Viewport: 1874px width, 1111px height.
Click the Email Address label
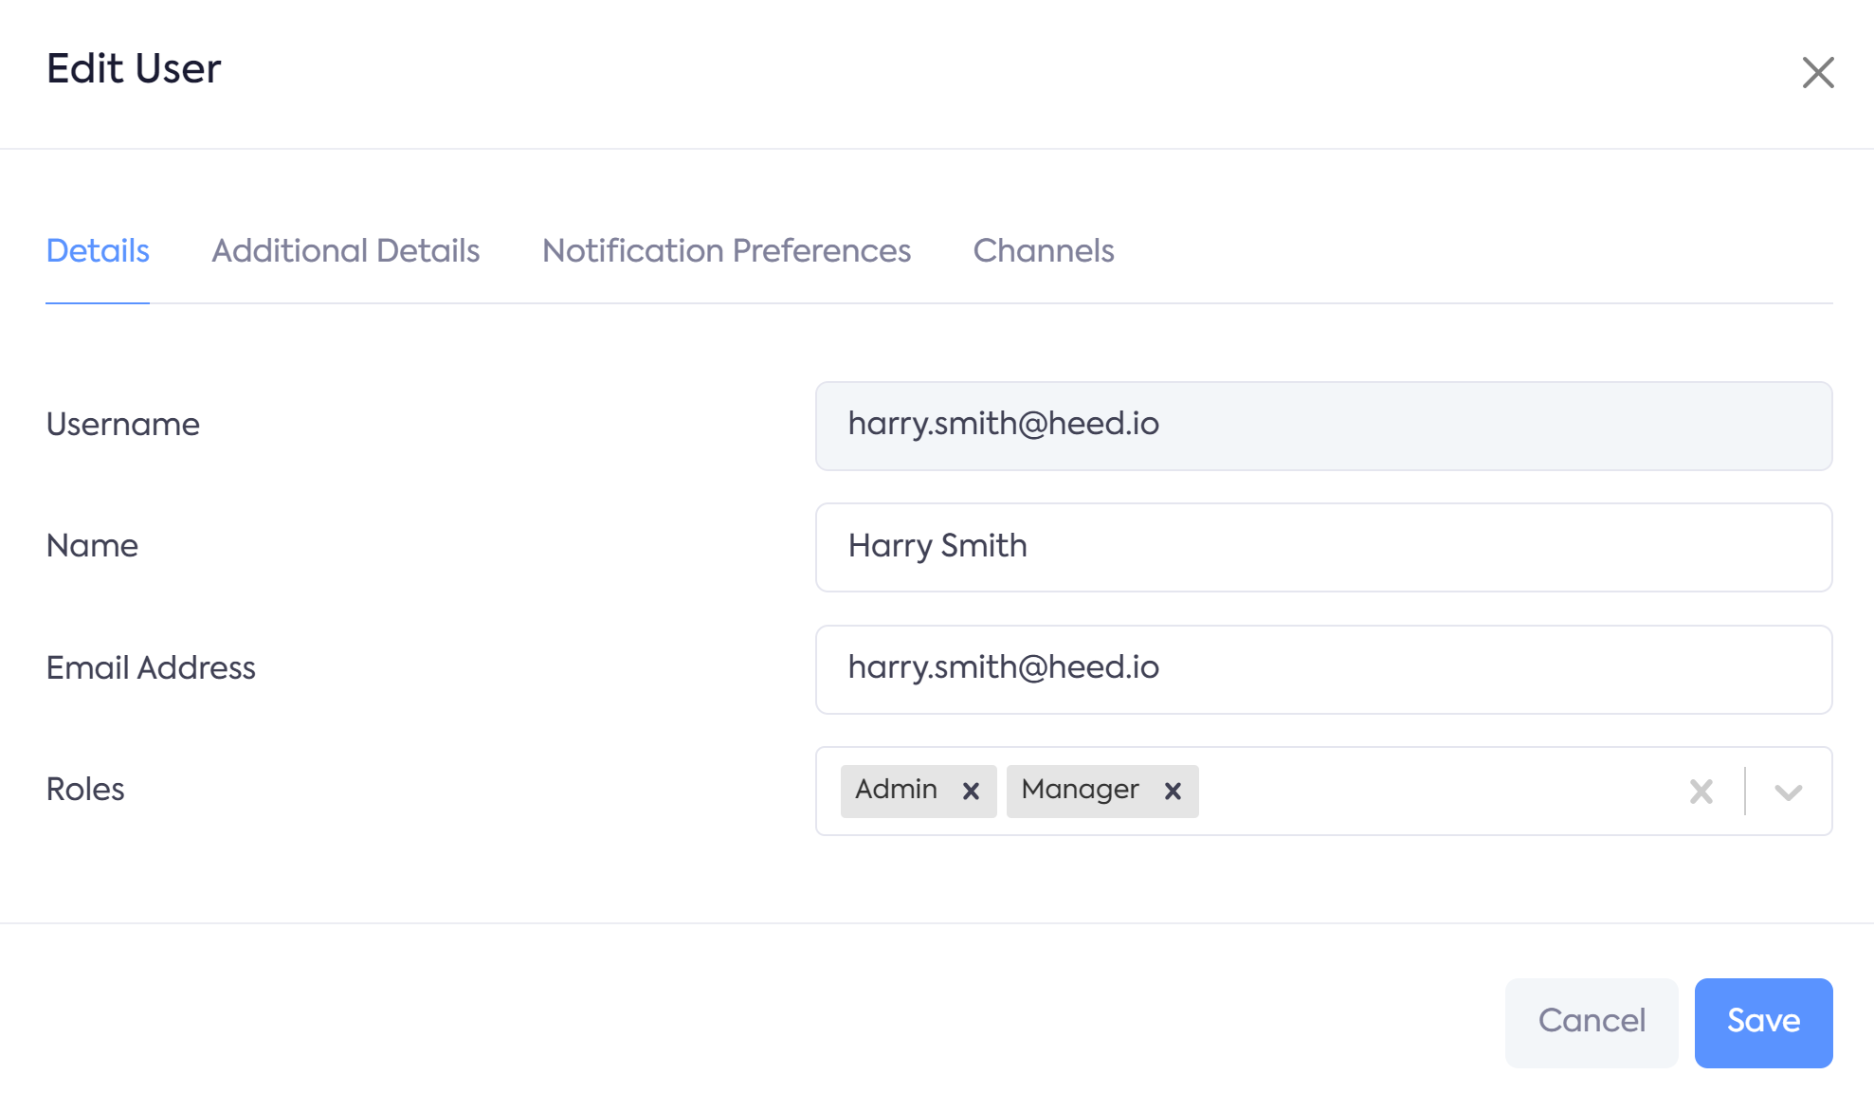click(151, 667)
